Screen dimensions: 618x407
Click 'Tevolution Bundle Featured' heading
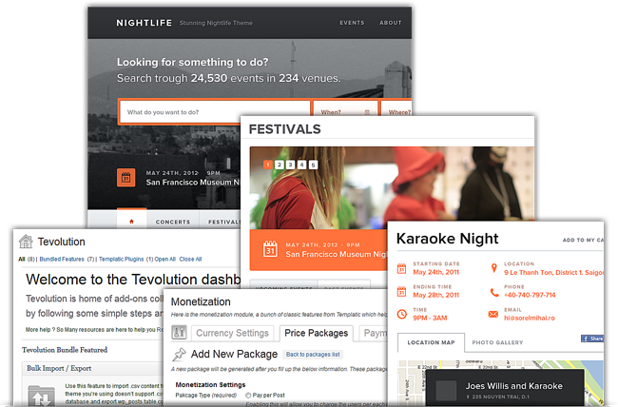tap(65, 350)
